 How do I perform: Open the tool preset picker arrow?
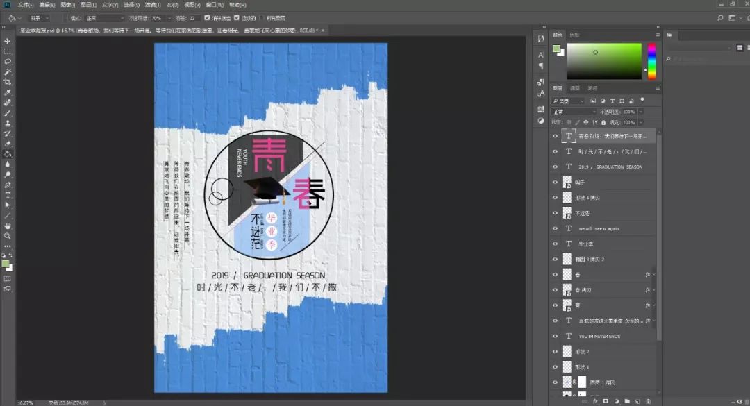point(19,18)
